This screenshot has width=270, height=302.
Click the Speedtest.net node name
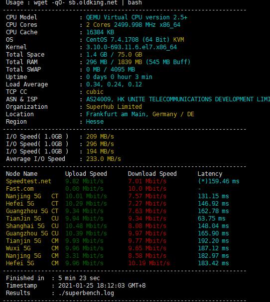[x=28, y=181]
